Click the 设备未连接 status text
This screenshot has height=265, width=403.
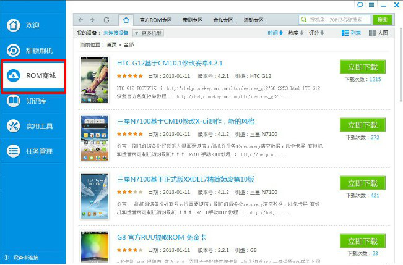26,258
